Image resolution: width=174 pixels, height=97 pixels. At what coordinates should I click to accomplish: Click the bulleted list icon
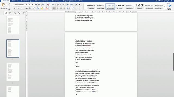click(x=54, y=5)
